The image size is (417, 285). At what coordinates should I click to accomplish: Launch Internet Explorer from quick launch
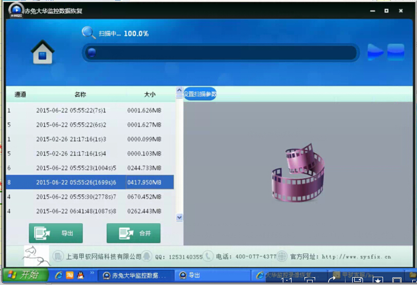(59, 275)
